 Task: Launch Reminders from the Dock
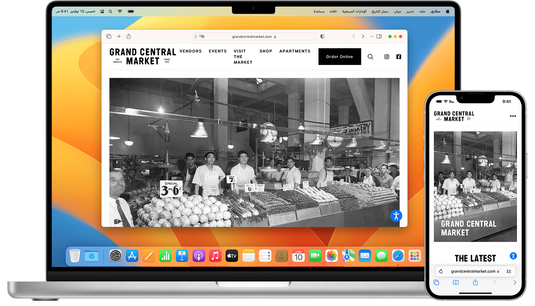click(265, 256)
